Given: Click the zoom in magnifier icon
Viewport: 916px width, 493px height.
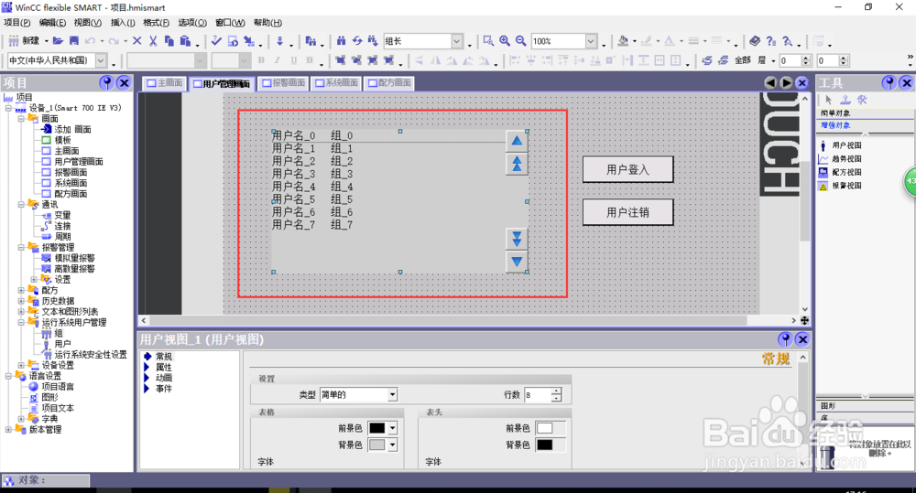Looking at the screenshot, I should (x=504, y=41).
